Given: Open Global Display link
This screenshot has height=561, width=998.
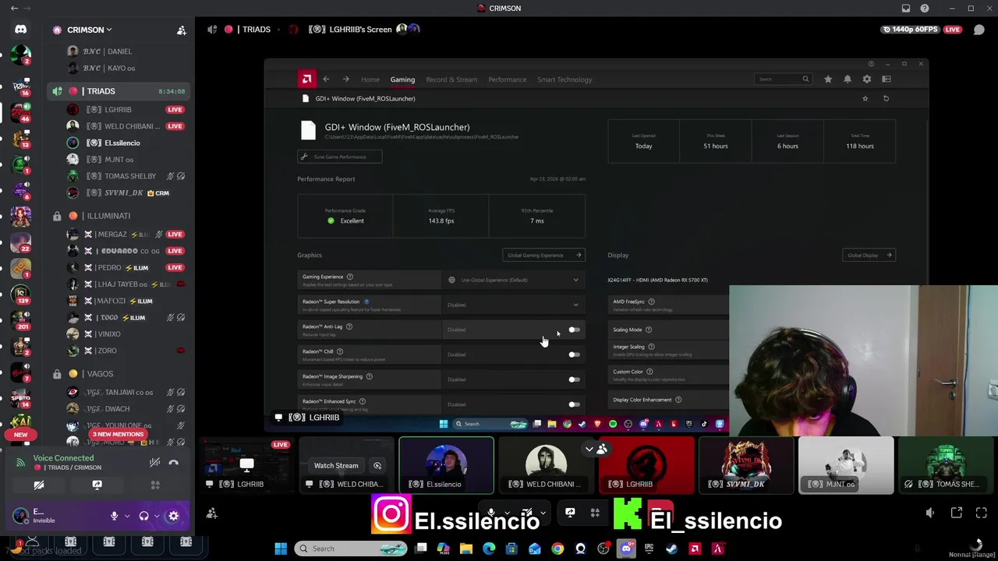Looking at the screenshot, I should (x=869, y=255).
